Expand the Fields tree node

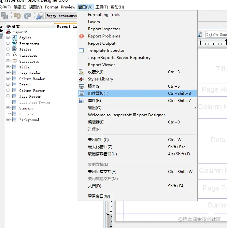(8, 49)
